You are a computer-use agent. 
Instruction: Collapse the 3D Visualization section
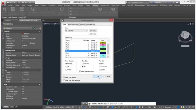click(40, 50)
